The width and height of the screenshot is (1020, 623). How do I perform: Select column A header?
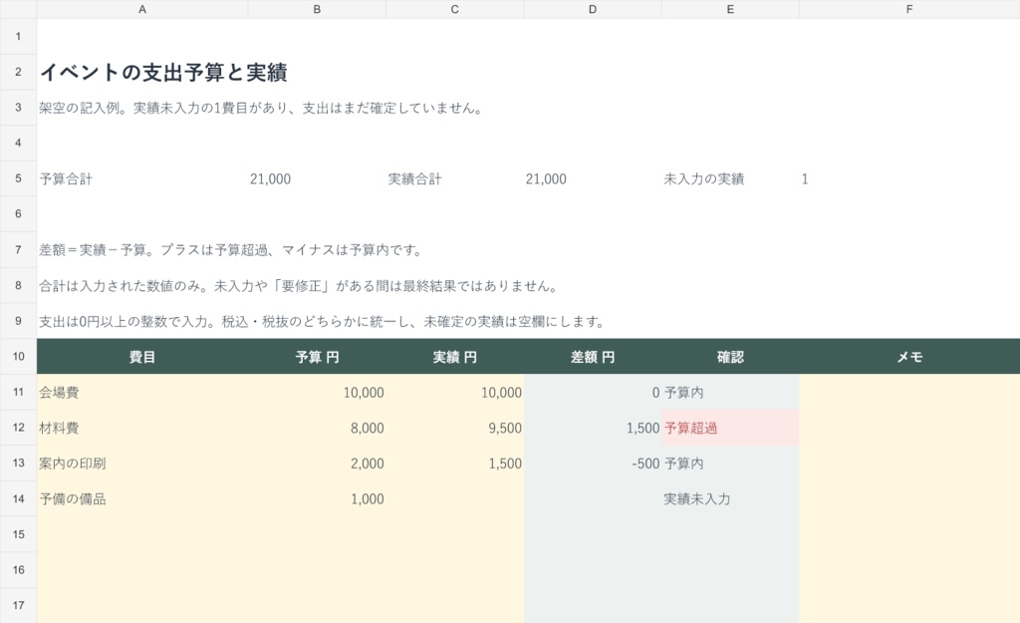point(141,9)
